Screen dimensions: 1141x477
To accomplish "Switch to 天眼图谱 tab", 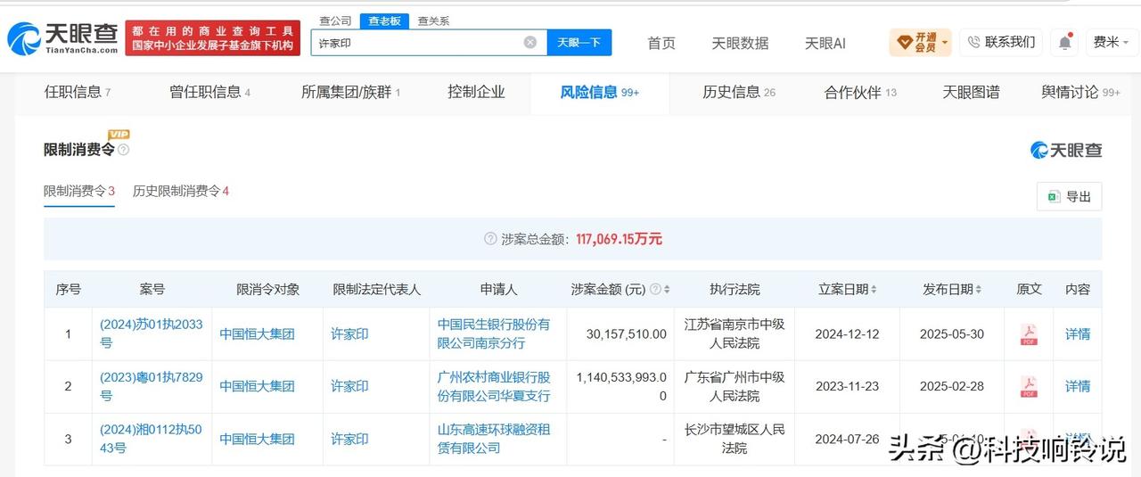I will (x=971, y=92).
